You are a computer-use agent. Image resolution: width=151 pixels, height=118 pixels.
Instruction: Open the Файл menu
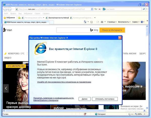click(6, 13)
